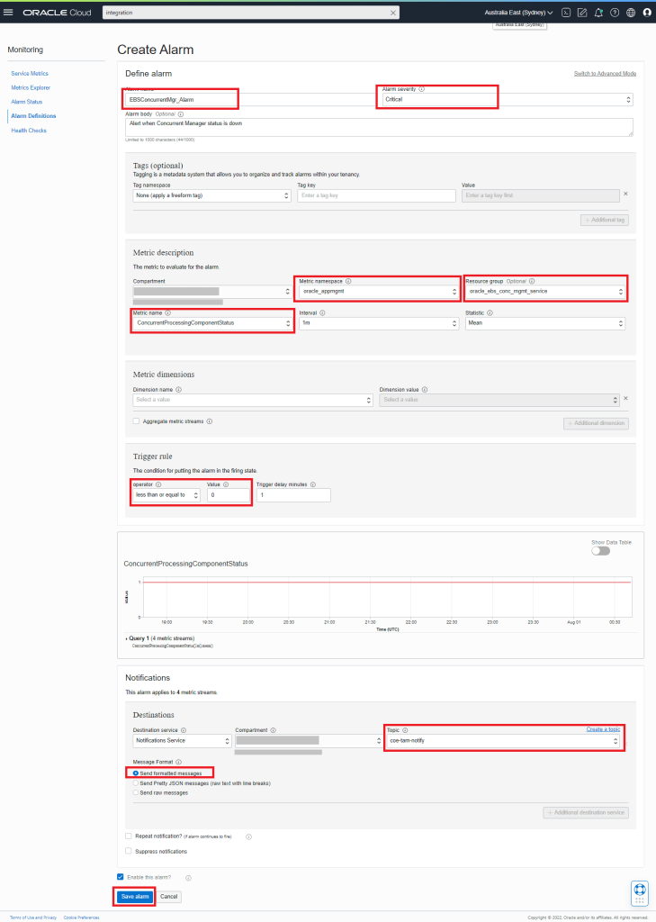Screen dimensions: 656x922
Task: Click the floating support lifebuoy icon
Action: (x=640, y=891)
